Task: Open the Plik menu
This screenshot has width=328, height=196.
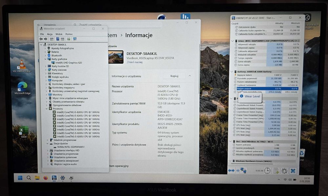Action: click(42, 34)
